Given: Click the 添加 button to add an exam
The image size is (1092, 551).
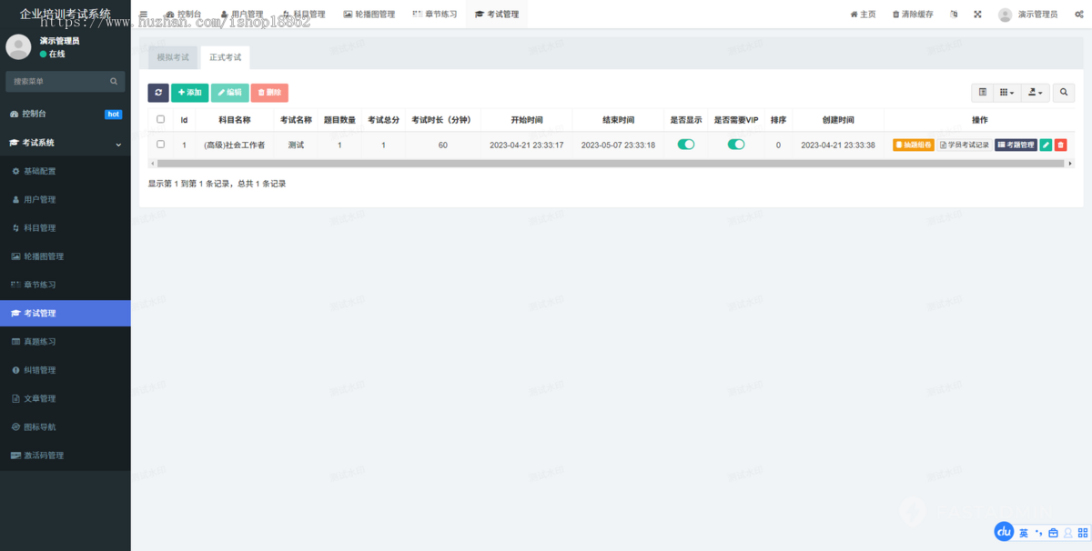Looking at the screenshot, I should (x=189, y=92).
